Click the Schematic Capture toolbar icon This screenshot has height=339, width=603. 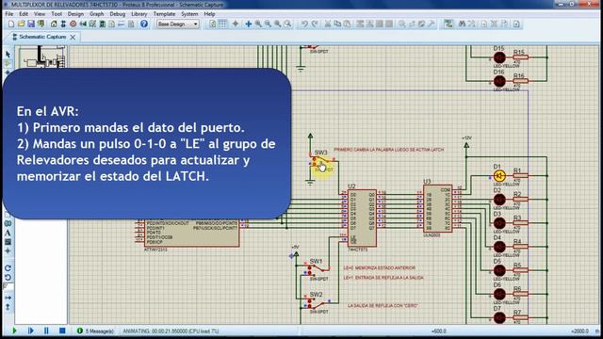click(x=63, y=24)
